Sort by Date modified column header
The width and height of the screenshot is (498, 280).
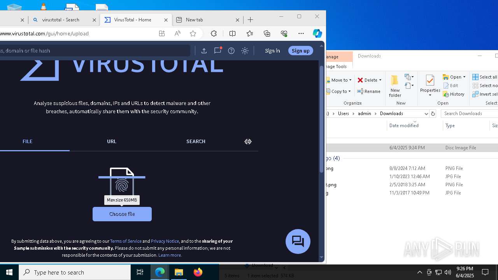point(404,126)
